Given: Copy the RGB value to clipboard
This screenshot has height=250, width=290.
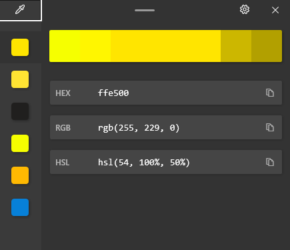Looking at the screenshot, I should point(270,127).
